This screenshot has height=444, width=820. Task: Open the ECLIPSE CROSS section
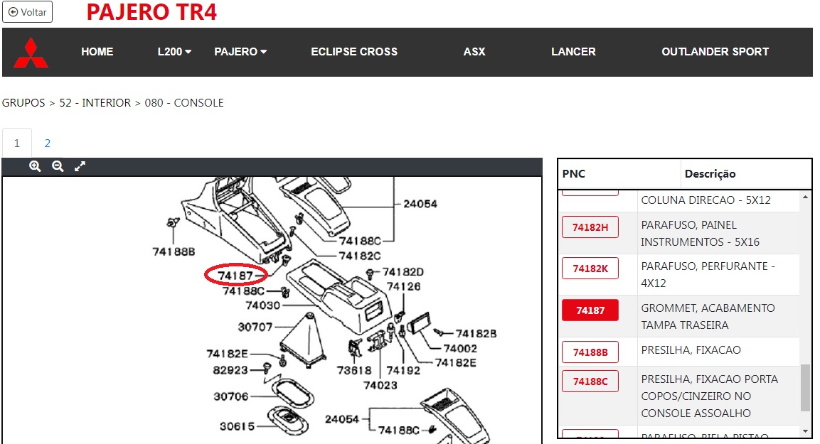point(354,52)
